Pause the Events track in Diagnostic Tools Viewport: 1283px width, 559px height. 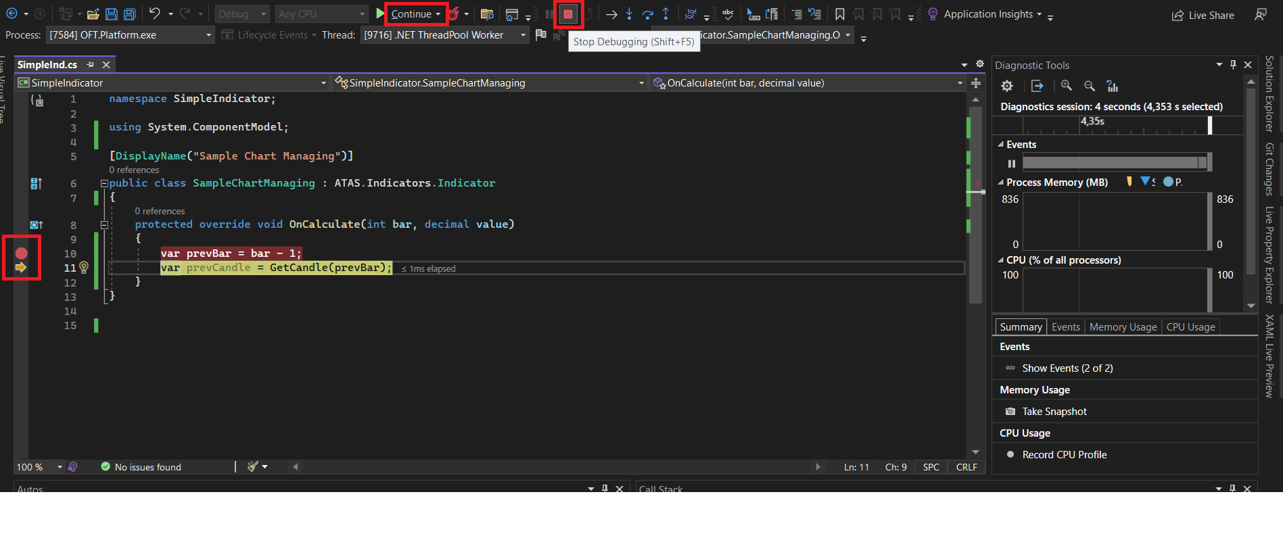pos(1011,164)
